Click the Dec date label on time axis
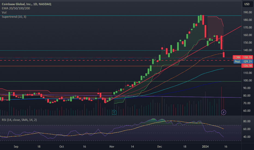Screen dimensions: 254x150 (159, 147)
